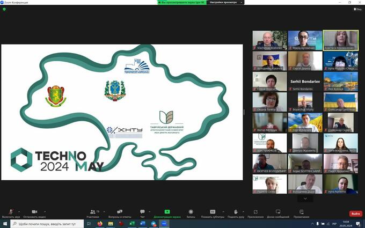Leave meeting with red Выйти button
This screenshot has width=365, height=228.
pyautogui.click(x=356, y=214)
